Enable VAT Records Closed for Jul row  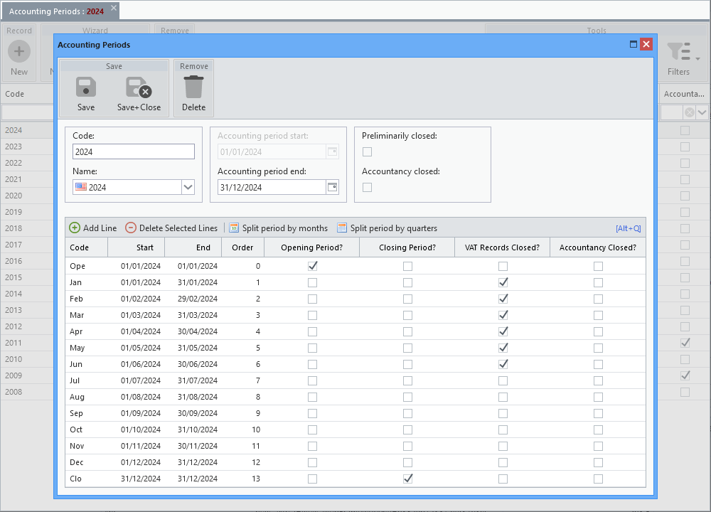click(503, 380)
